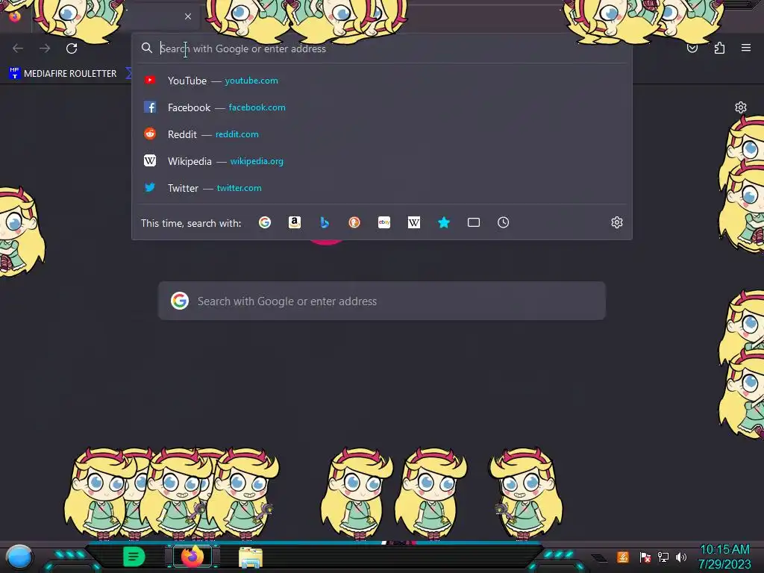The image size is (764, 573).
Task: Select the Twitter suggestion twitter.com
Action: [382, 187]
